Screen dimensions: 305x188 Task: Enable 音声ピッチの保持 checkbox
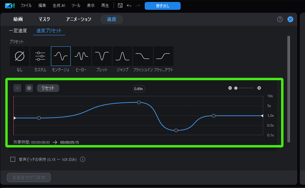(x=13, y=159)
